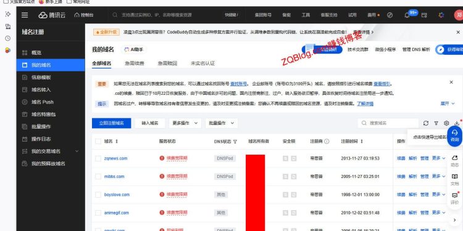The height and width of the screenshot is (231, 463).
Task: Toggle the select-all domains checkbox
Action: tap(98, 142)
